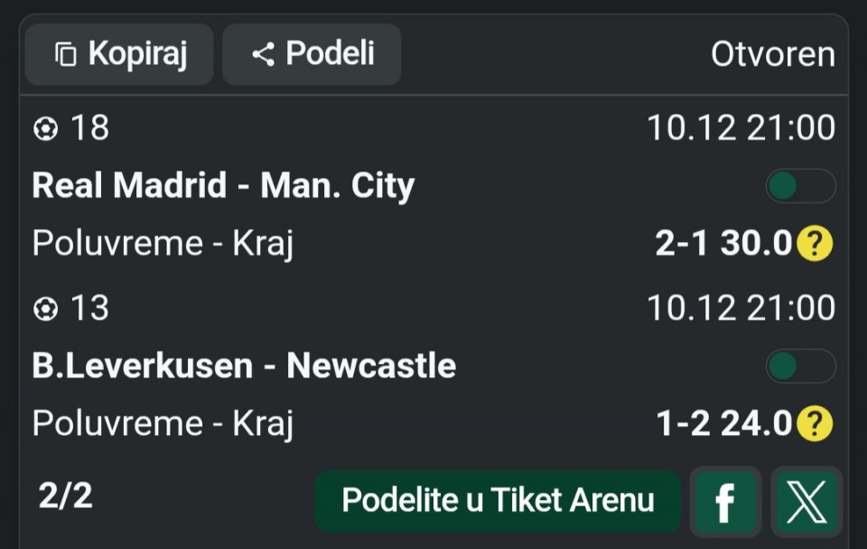Open the help icon next to 2-1 30.0

pos(815,243)
